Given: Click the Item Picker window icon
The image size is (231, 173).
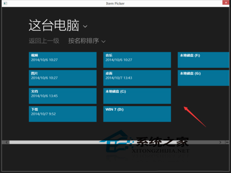Looking at the screenshot, I should [x=6, y=3].
